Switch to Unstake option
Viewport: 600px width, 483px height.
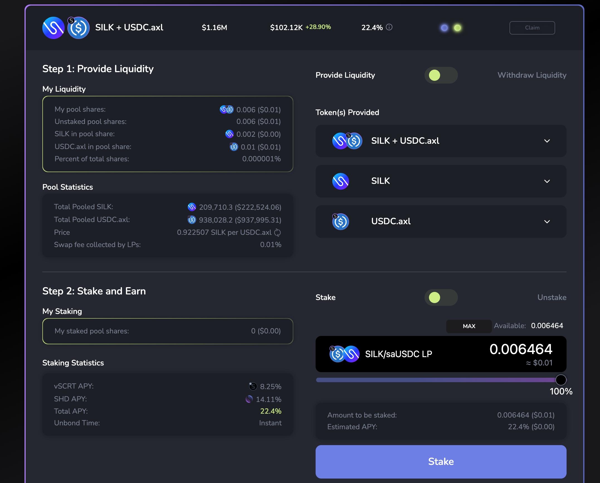[552, 297]
